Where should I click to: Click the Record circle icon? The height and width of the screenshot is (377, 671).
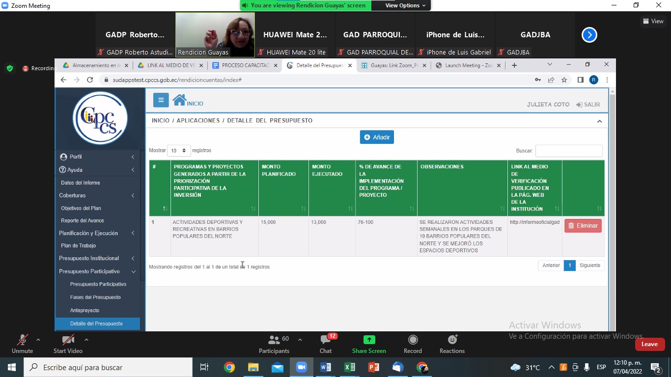(413, 340)
